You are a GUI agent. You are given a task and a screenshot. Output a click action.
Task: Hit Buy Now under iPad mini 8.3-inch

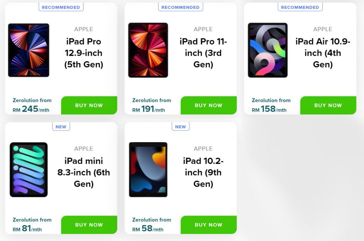89,225
